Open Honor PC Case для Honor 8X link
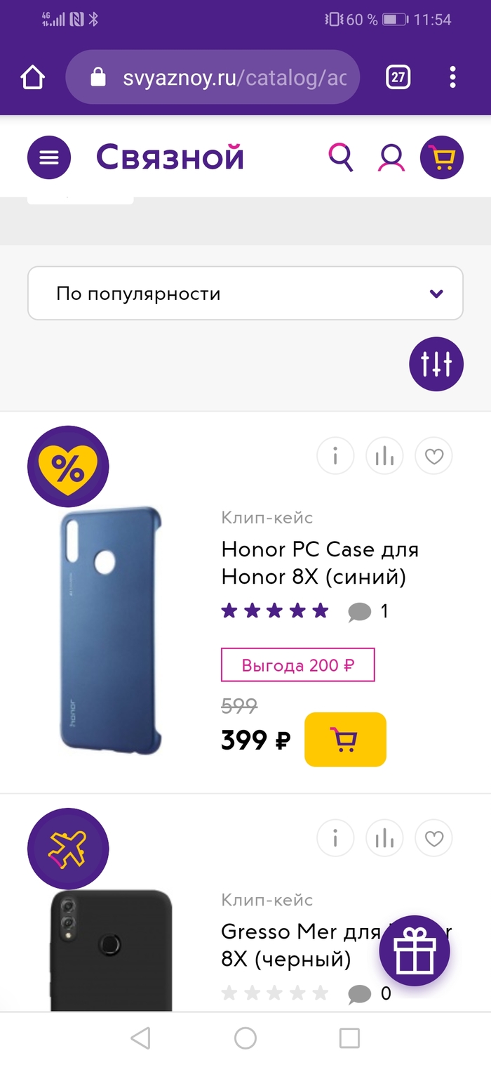491x1065 pixels. 320,563
